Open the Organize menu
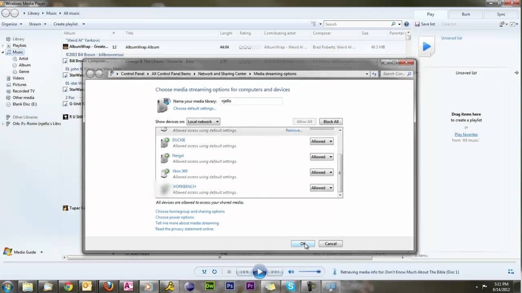This screenshot has width=522, height=293. tap(12, 24)
